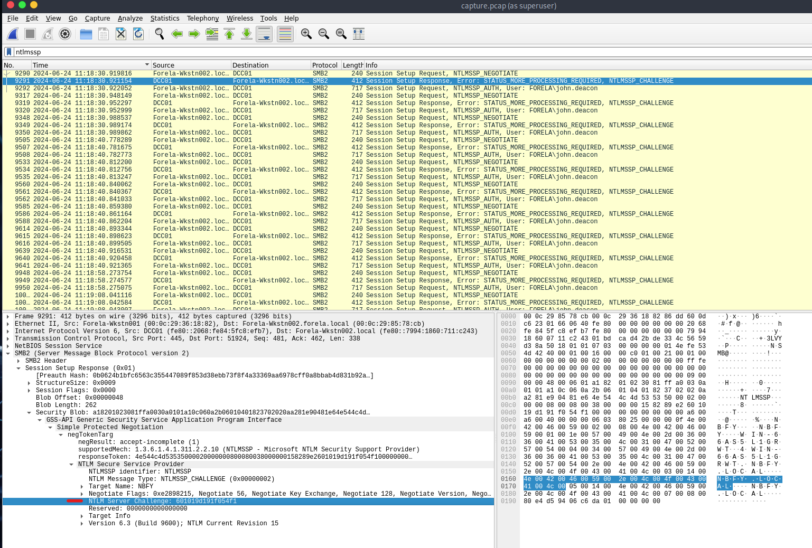Expand Internet Protocol Version 6 node
The height and width of the screenshot is (548, 812).
point(8,331)
